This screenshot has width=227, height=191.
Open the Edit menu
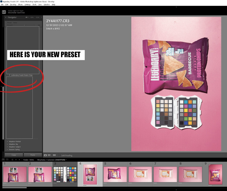[7, 5]
